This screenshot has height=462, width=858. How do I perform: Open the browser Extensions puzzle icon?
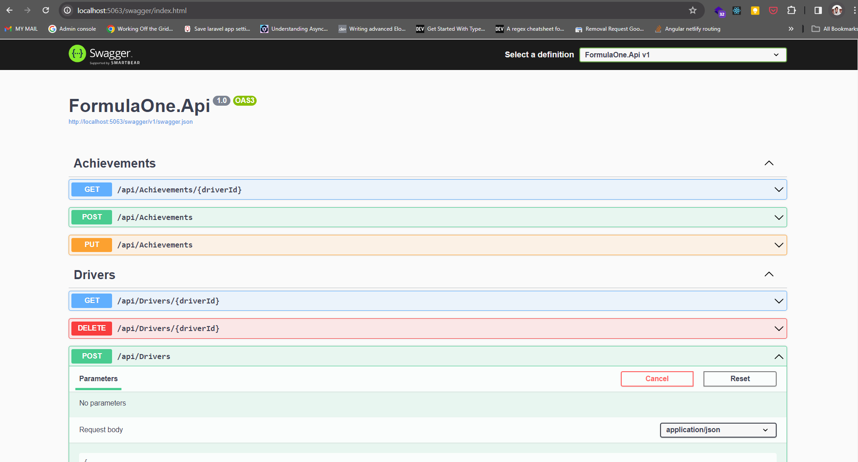tap(791, 10)
